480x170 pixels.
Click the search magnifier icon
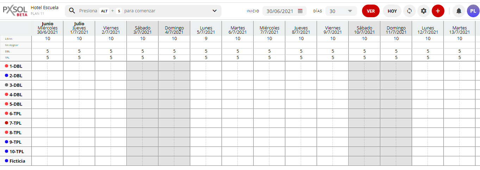72,11
